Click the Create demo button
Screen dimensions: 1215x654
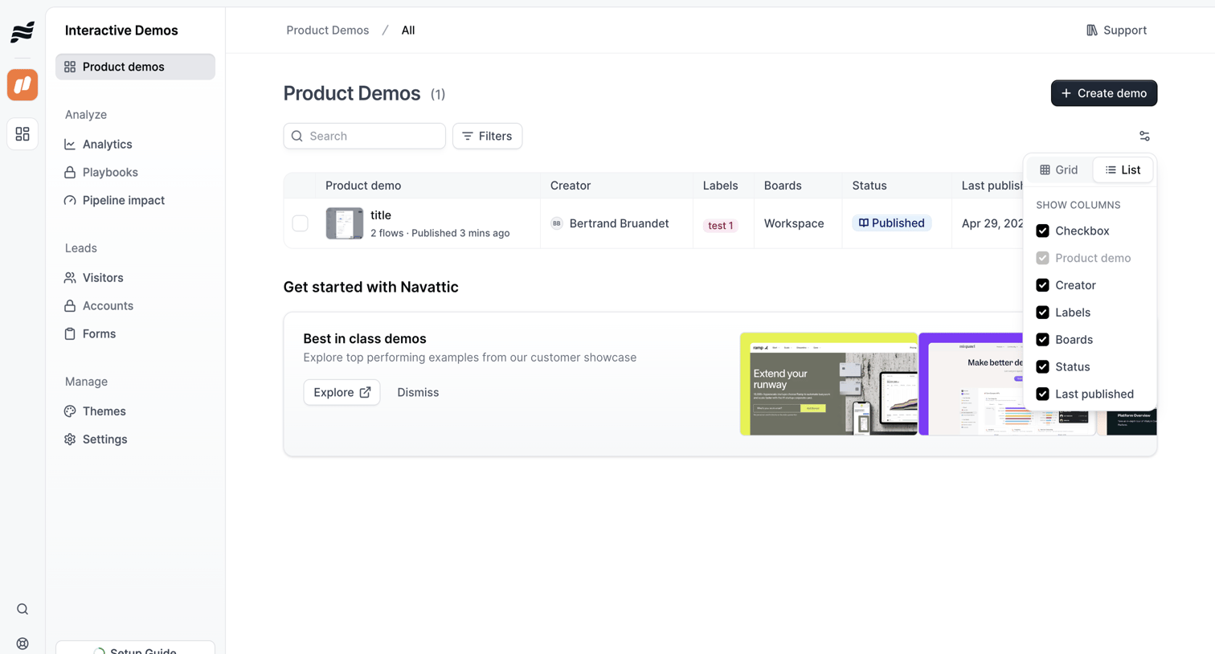(x=1104, y=93)
